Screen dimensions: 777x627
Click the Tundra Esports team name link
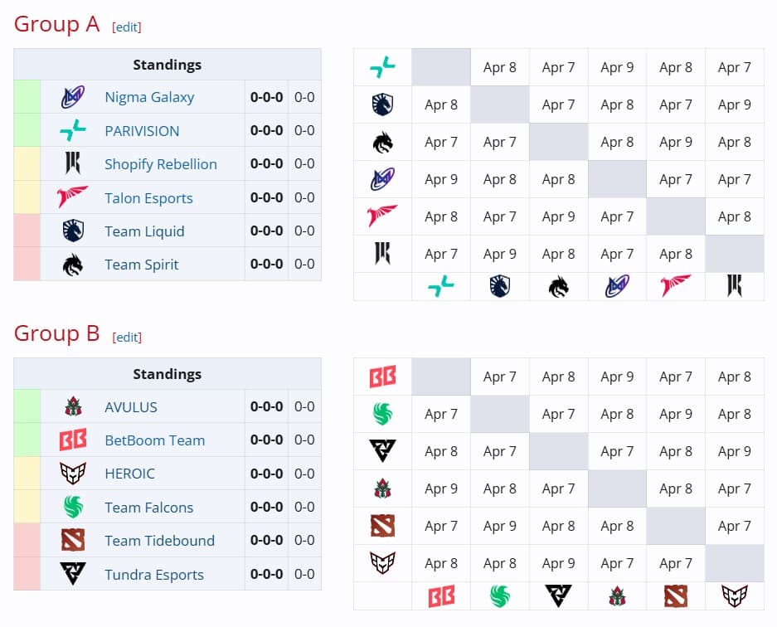(x=153, y=574)
